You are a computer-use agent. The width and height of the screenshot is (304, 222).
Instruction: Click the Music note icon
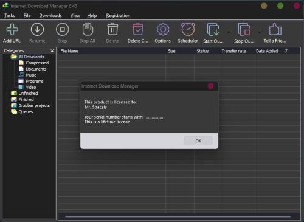(21, 75)
